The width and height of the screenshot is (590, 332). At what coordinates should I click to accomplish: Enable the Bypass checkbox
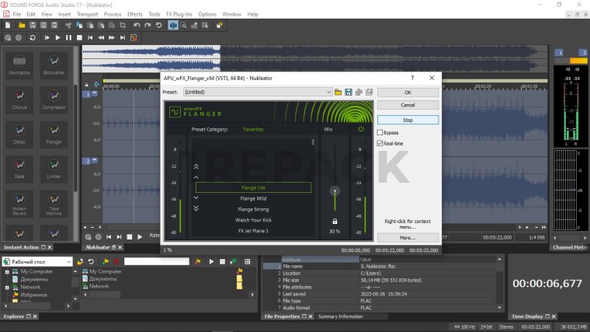pos(380,133)
